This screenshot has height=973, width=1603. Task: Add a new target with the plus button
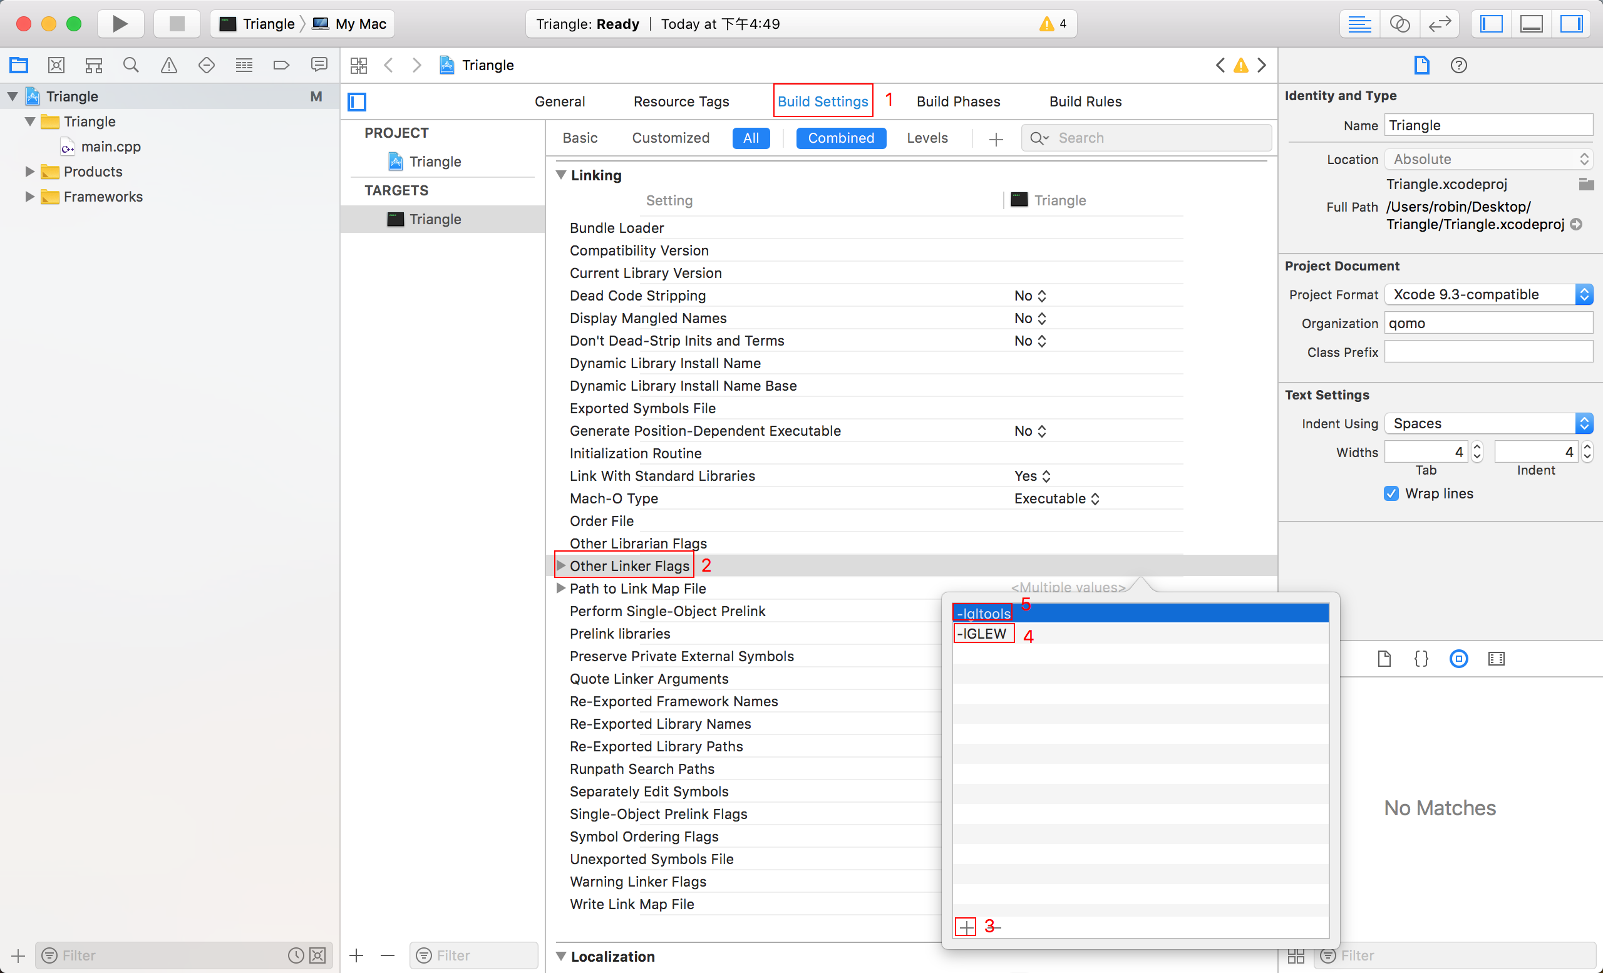tap(356, 955)
